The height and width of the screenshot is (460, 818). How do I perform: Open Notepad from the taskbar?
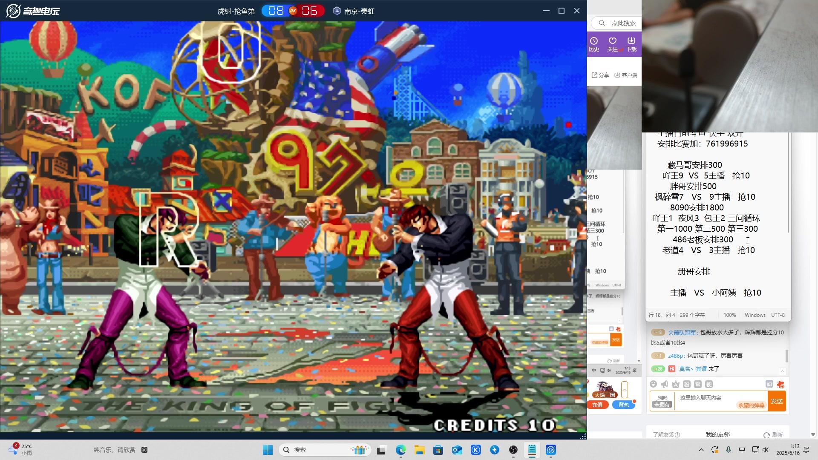[x=532, y=450]
